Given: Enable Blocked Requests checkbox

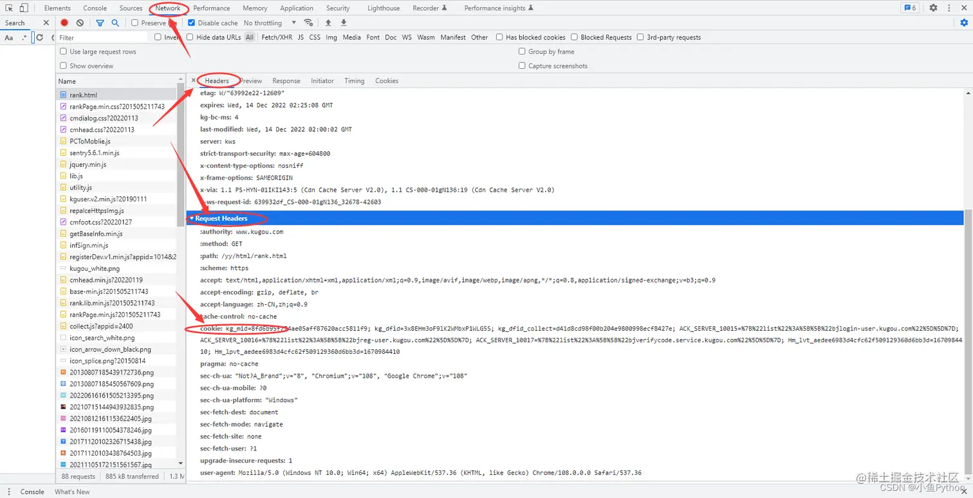Looking at the screenshot, I should 574,37.
